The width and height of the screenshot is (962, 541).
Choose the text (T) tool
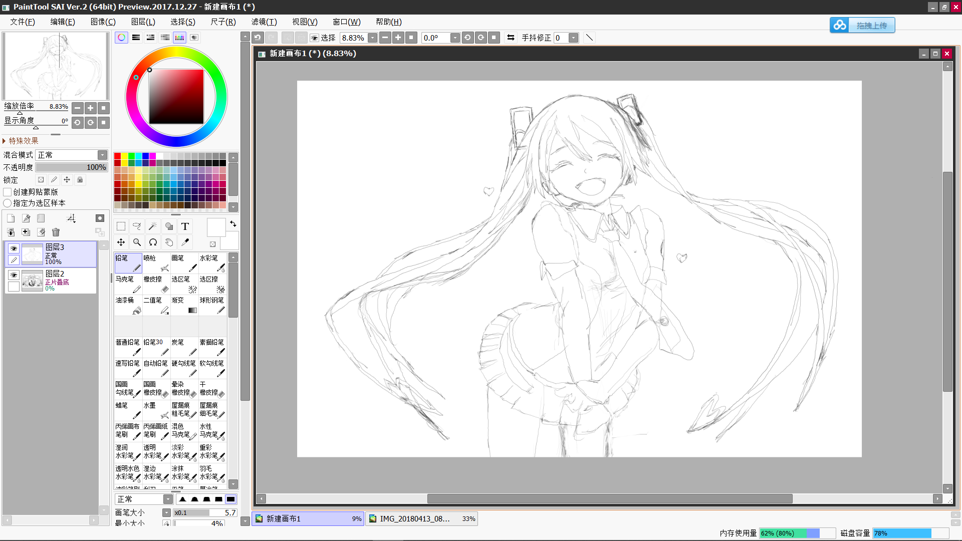[x=185, y=226]
